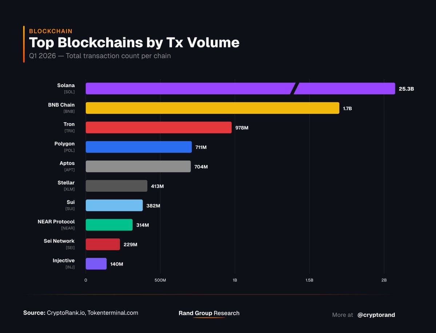The image size is (436, 333).
Task: Click the 1.7B value label
Action: point(348,108)
